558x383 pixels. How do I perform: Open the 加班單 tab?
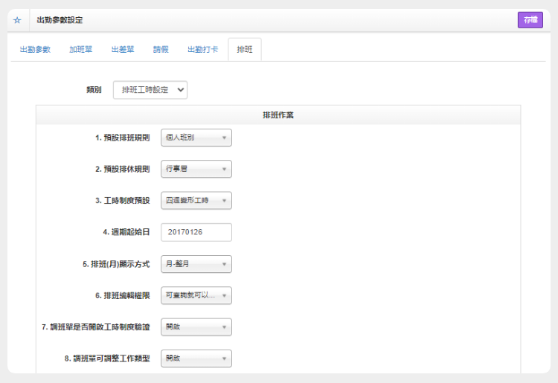click(80, 50)
